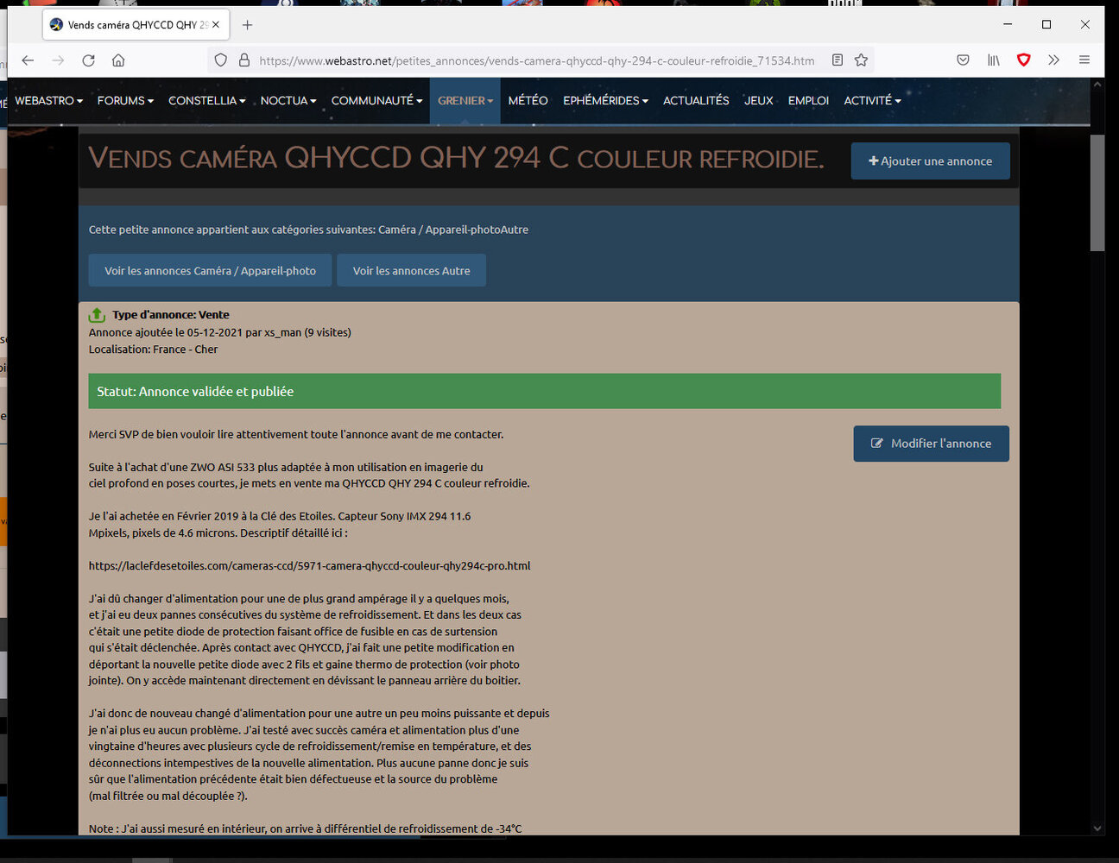Click the red shield ad-blocker extension icon
1119x863 pixels.
click(x=1023, y=60)
